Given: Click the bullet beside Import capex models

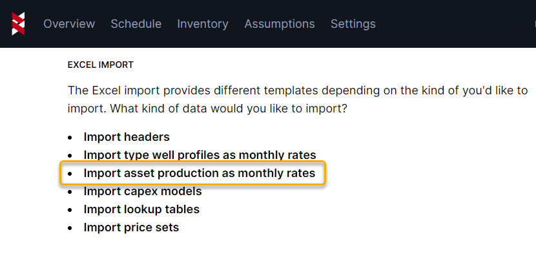Looking at the screenshot, I should (x=70, y=192).
